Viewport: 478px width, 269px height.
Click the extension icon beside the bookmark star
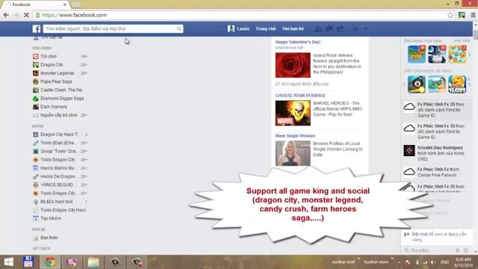click(462, 15)
